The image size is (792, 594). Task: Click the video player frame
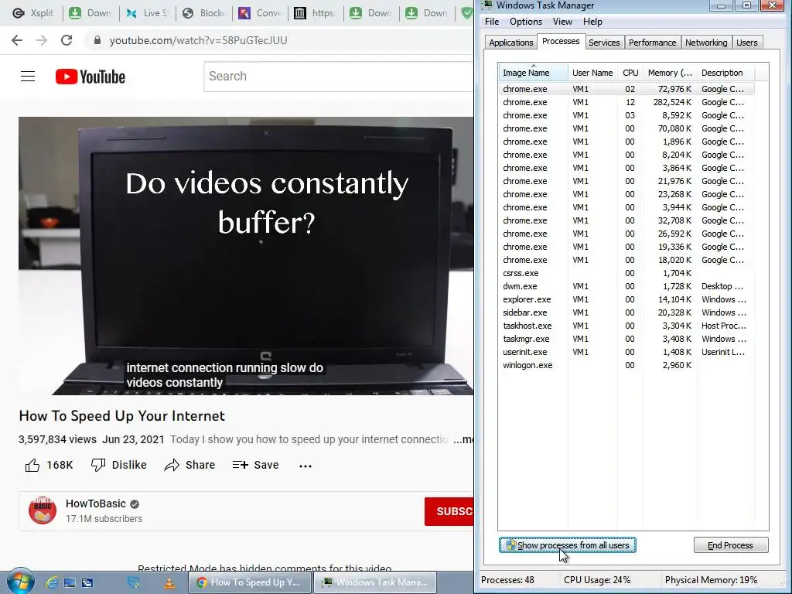(246, 255)
